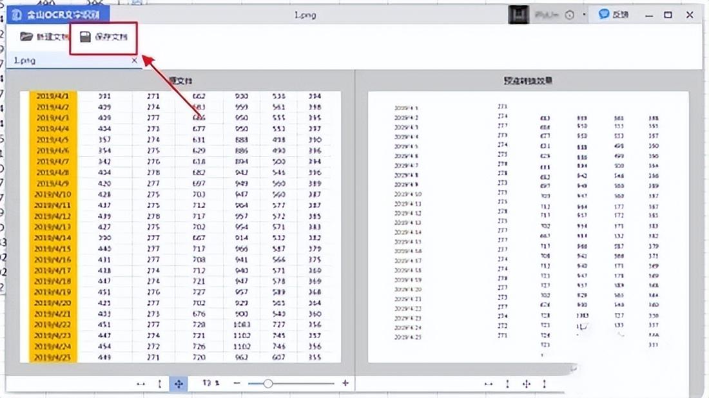The width and height of the screenshot is (709, 398).
Task: Open the account dropdown arrow in title bar
Action: (x=584, y=15)
